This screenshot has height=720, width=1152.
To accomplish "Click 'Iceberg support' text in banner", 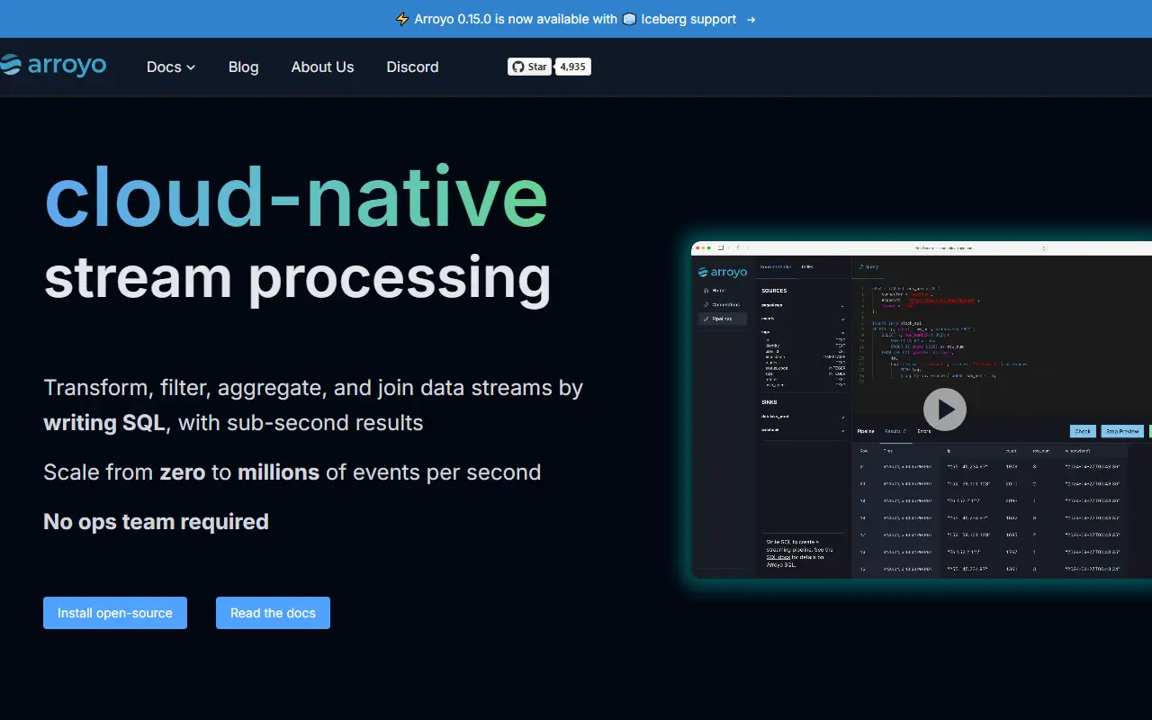I will pos(688,19).
